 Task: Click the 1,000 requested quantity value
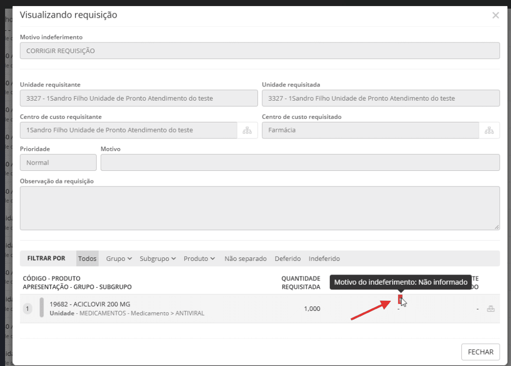pyautogui.click(x=312, y=309)
